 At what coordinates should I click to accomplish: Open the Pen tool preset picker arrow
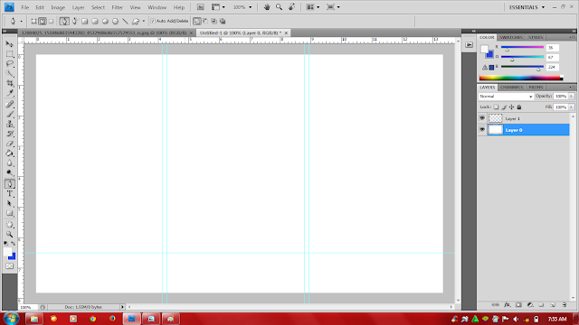pos(21,21)
